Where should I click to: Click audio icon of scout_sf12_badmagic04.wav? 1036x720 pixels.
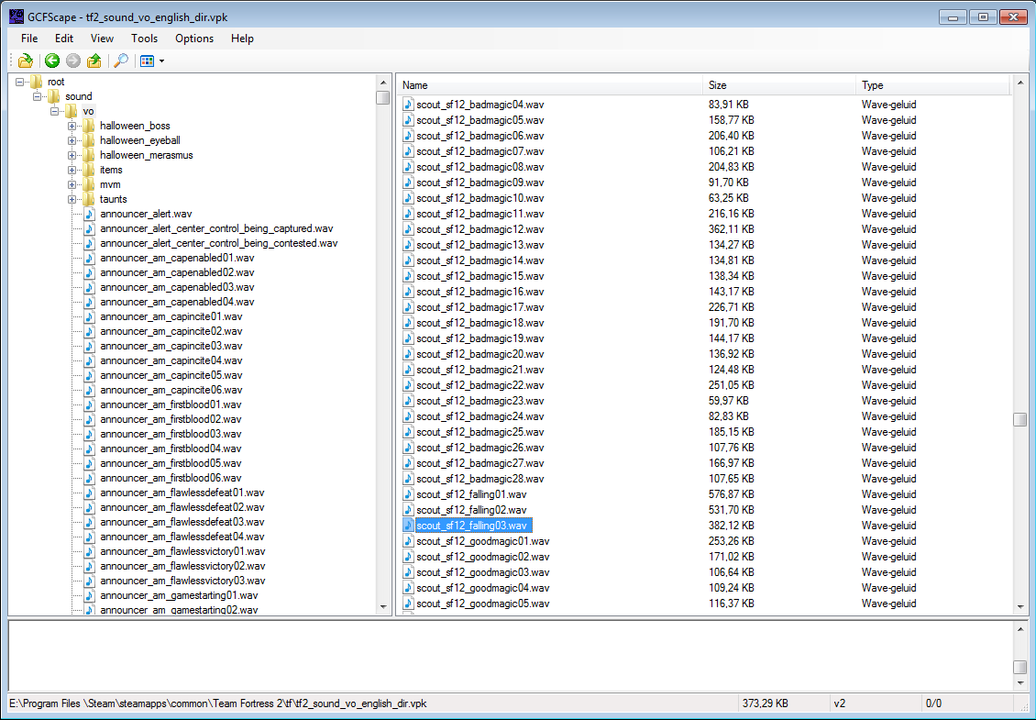pyautogui.click(x=408, y=105)
